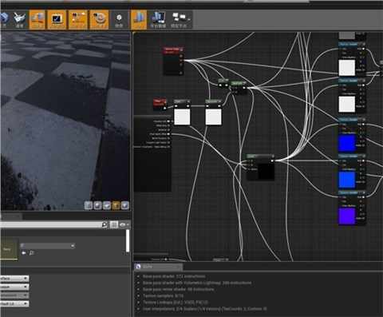Click the black preview thumbnail of center node
The image size is (383, 317).
[x=266, y=171]
